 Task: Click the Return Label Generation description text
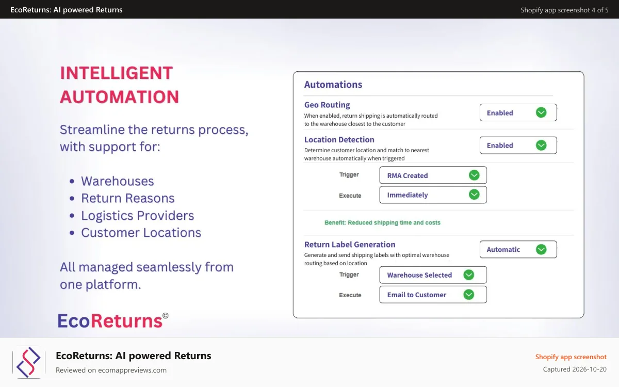click(377, 259)
